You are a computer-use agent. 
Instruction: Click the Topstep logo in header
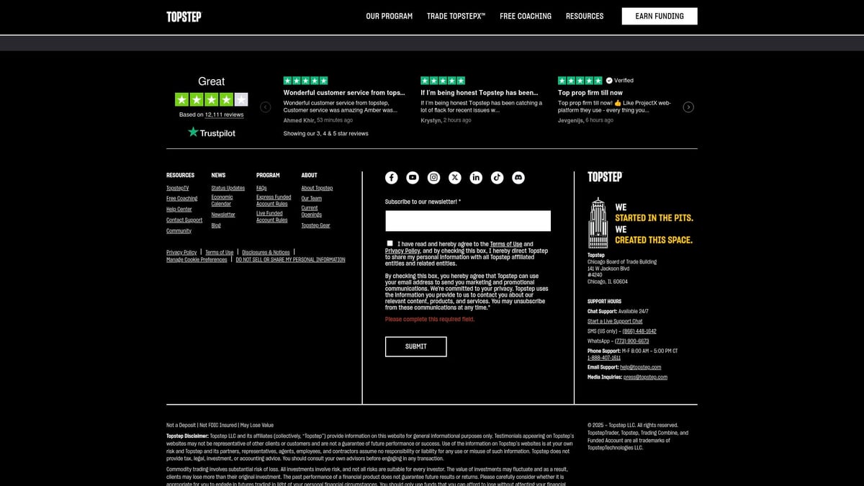coord(184,17)
